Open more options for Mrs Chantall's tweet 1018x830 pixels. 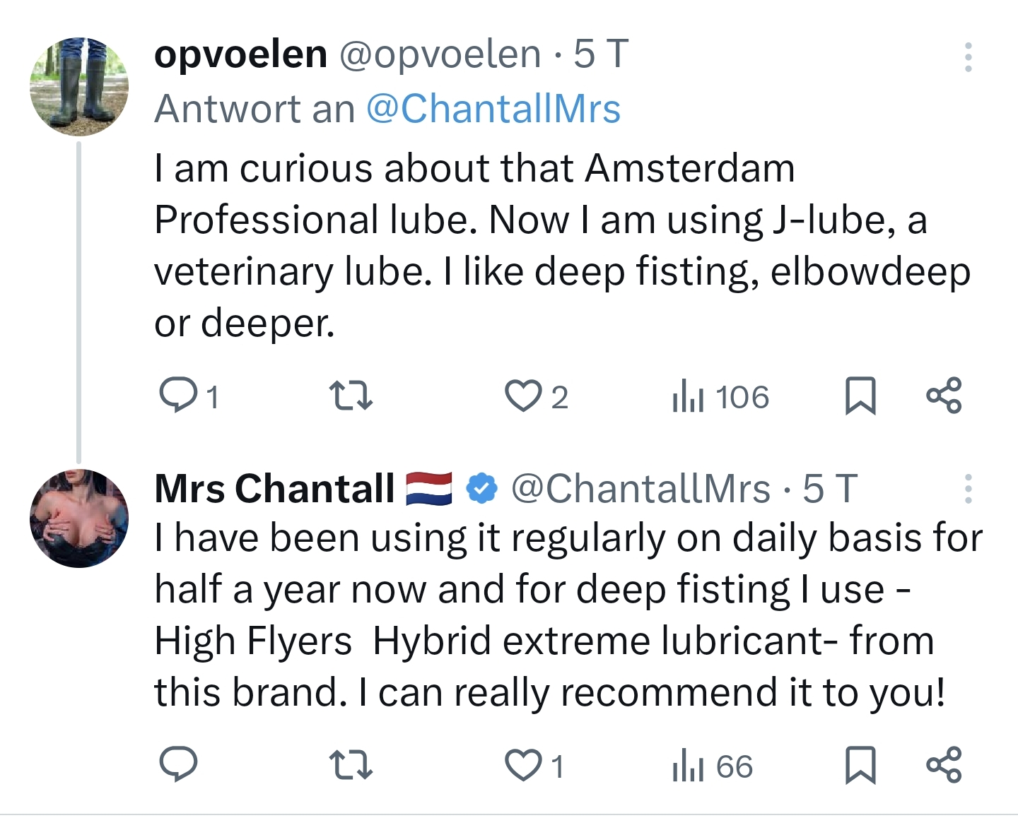(968, 489)
